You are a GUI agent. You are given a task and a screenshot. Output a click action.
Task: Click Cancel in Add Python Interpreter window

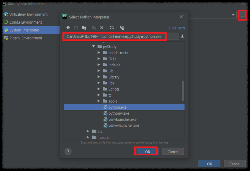(235, 164)
